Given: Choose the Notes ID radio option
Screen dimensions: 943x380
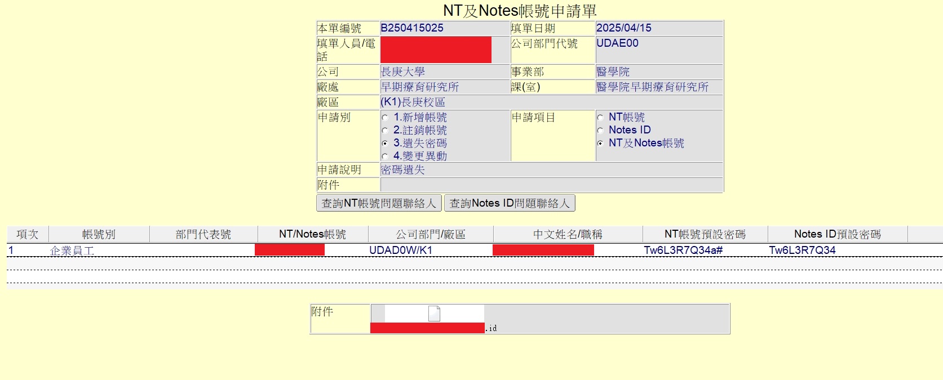Looking at the screenshot, I should 600,131.
